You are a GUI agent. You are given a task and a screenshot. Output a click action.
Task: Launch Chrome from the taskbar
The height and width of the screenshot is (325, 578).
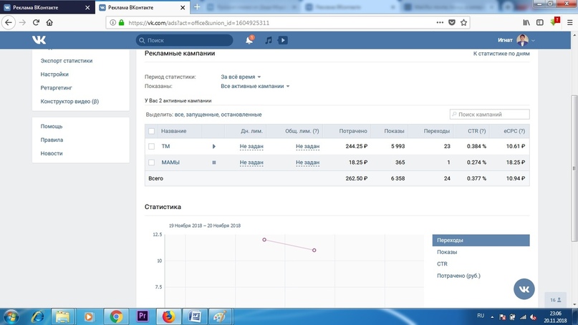click(x=116, y=316)
